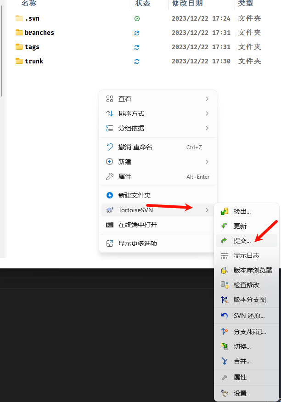Open the 查看 menu entry
The width and height of the screenshot is (281, 402).
(x=158, y=99)
